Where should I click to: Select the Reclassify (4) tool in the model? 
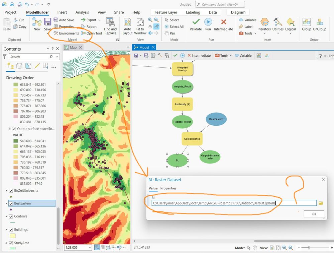182,104
